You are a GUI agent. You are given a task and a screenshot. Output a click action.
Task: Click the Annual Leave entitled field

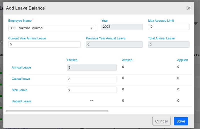pos(92,68)
